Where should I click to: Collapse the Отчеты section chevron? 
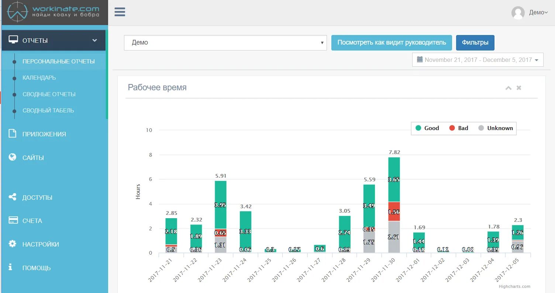pos(95,40)
